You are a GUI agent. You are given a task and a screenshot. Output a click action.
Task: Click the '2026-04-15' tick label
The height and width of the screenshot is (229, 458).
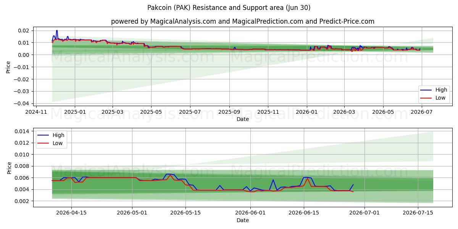click(71, 213)
